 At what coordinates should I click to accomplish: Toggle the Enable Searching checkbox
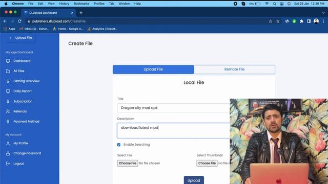(x=119, y=145)
